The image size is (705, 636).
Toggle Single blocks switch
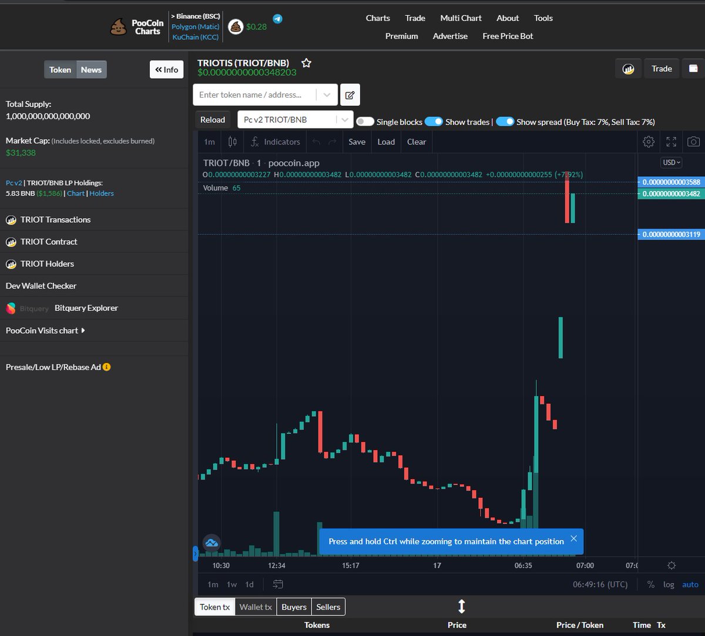tap(365, 122)
